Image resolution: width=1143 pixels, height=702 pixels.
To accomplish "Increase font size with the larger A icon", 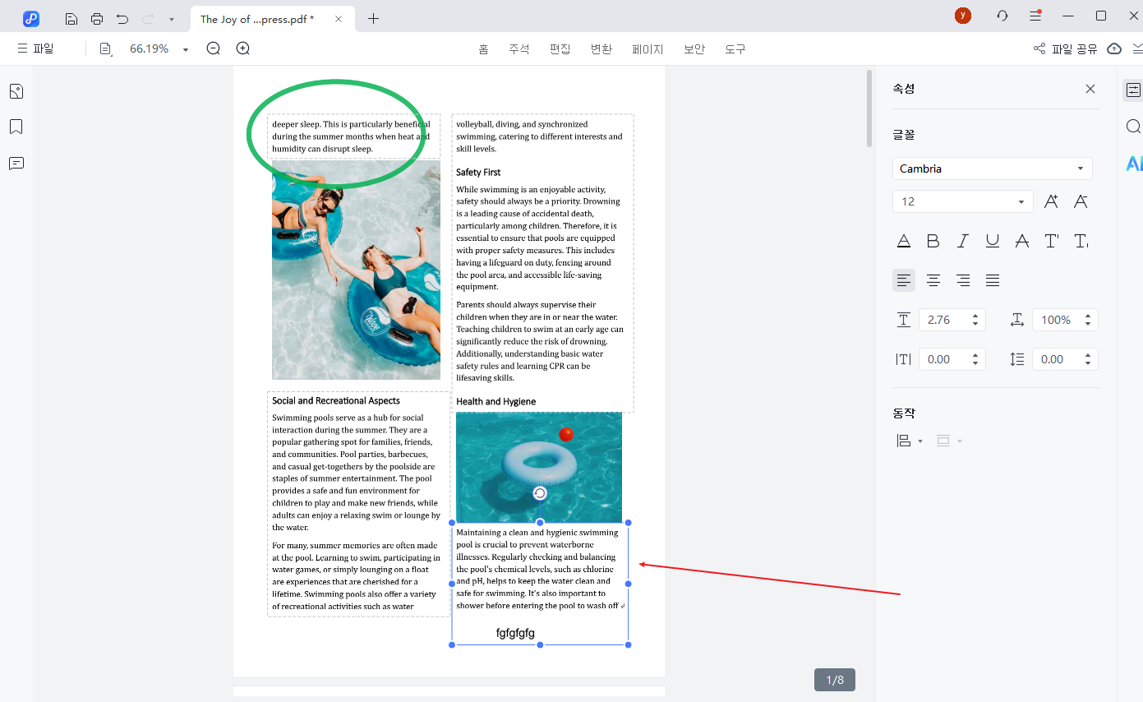I will coord(1051,201).
